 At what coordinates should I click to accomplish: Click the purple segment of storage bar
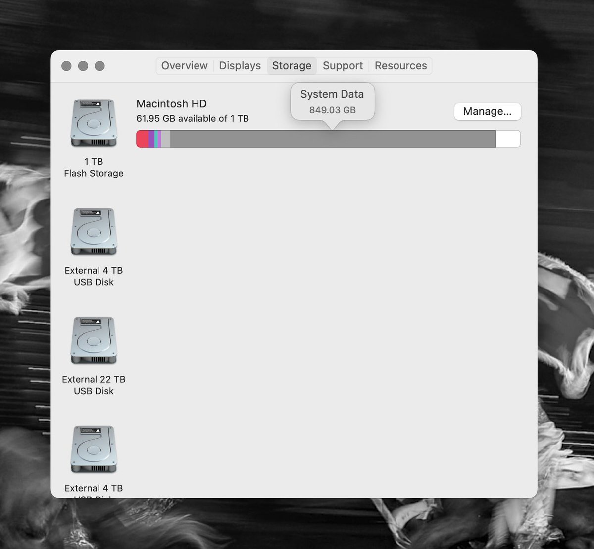point(151,139)
